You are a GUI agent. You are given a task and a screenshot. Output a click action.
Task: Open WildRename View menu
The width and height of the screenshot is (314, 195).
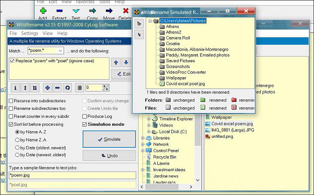coord(48,33)
